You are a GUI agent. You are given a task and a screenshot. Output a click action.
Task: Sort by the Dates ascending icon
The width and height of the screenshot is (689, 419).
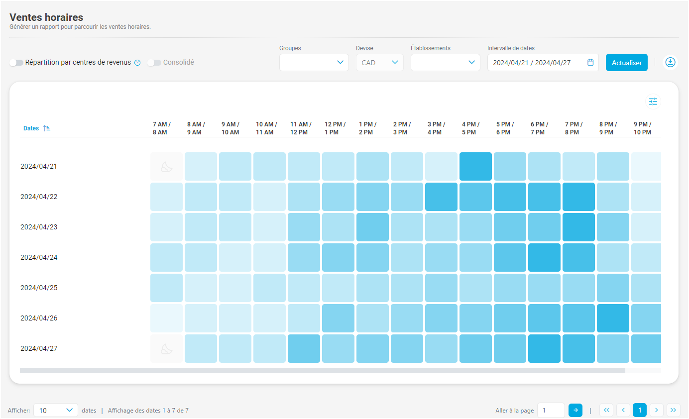click(x=47, y=128)
